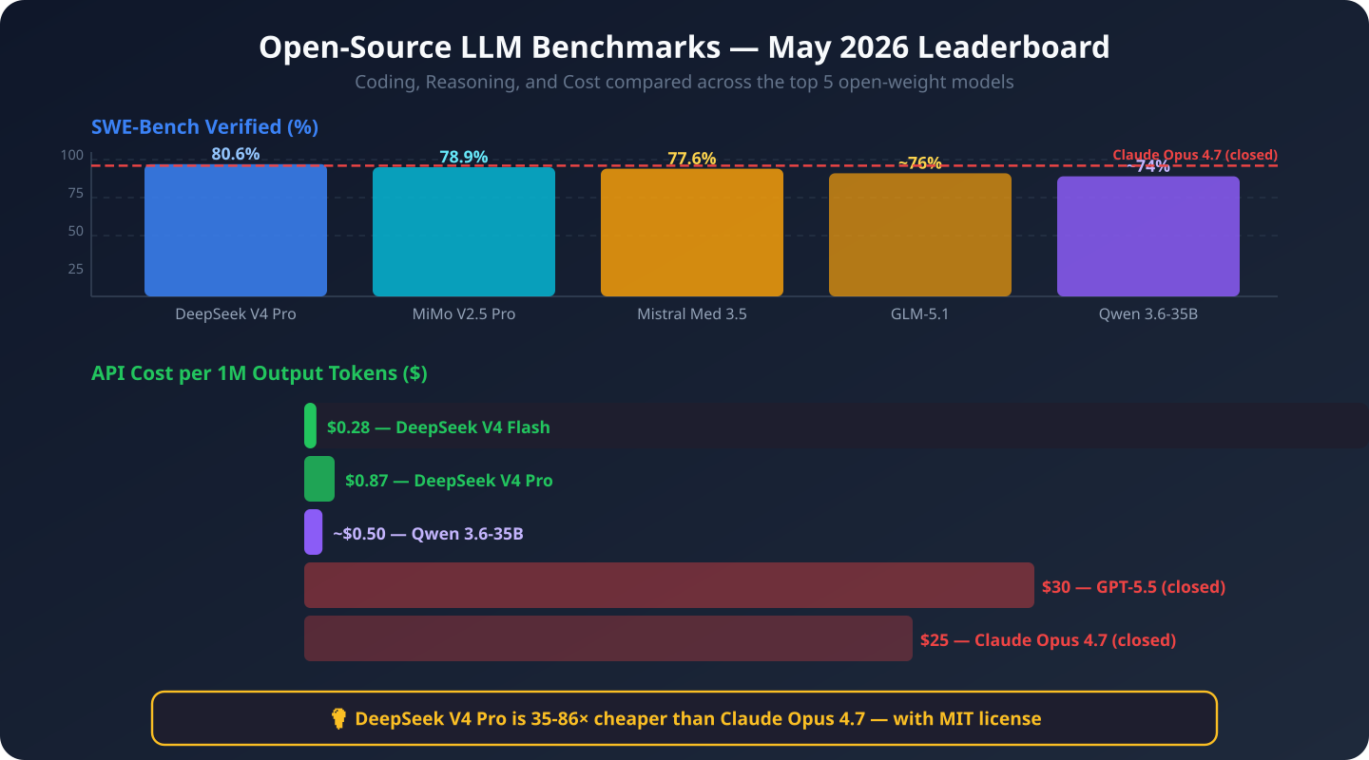Click the "GLM-5.1" axis label
1369x760 pixels.
[920, 313]
